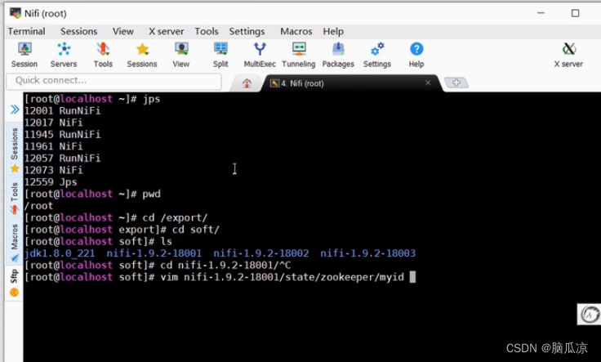Click the Split toolbar icon
This screenshot has height=362, width=601.
[x=220, y=55]
